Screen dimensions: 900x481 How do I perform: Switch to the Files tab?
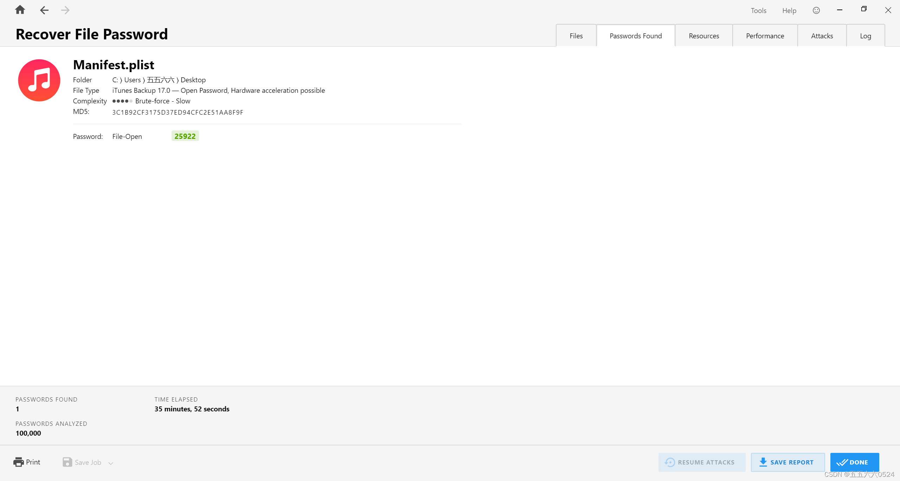pyautogui.click(x=576, y=36)
